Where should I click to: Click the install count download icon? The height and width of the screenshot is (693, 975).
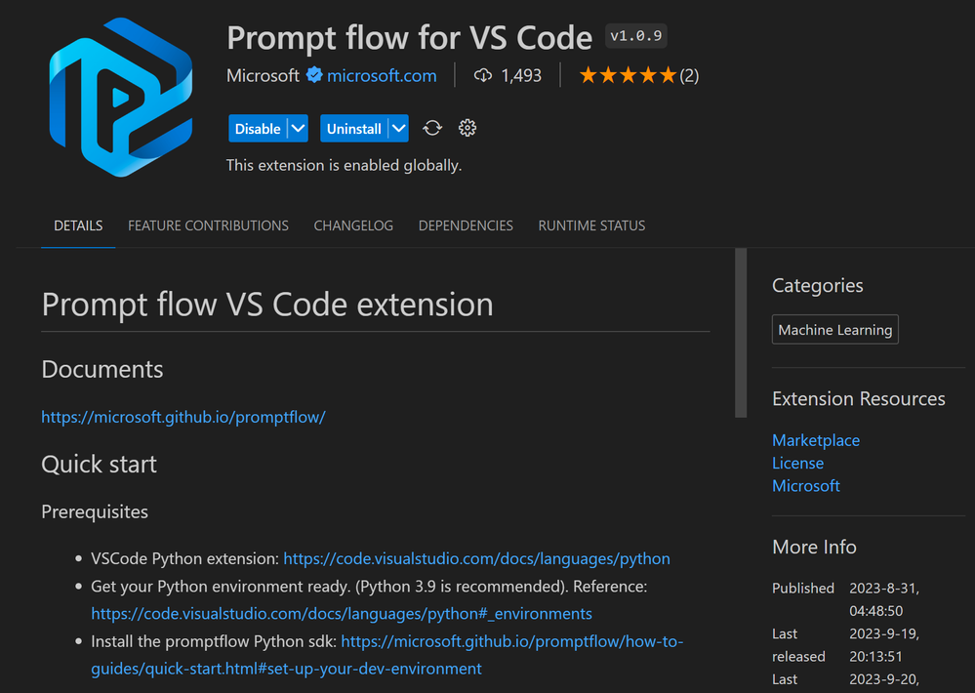point(483,75)
